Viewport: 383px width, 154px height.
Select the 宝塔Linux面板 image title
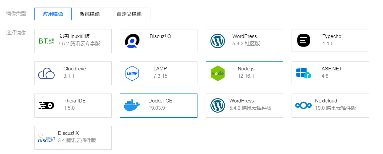pos(74,36)
